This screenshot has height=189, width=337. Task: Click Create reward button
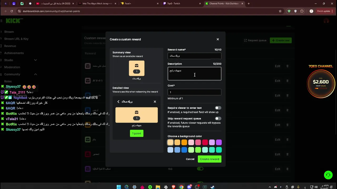click(210, 159)
